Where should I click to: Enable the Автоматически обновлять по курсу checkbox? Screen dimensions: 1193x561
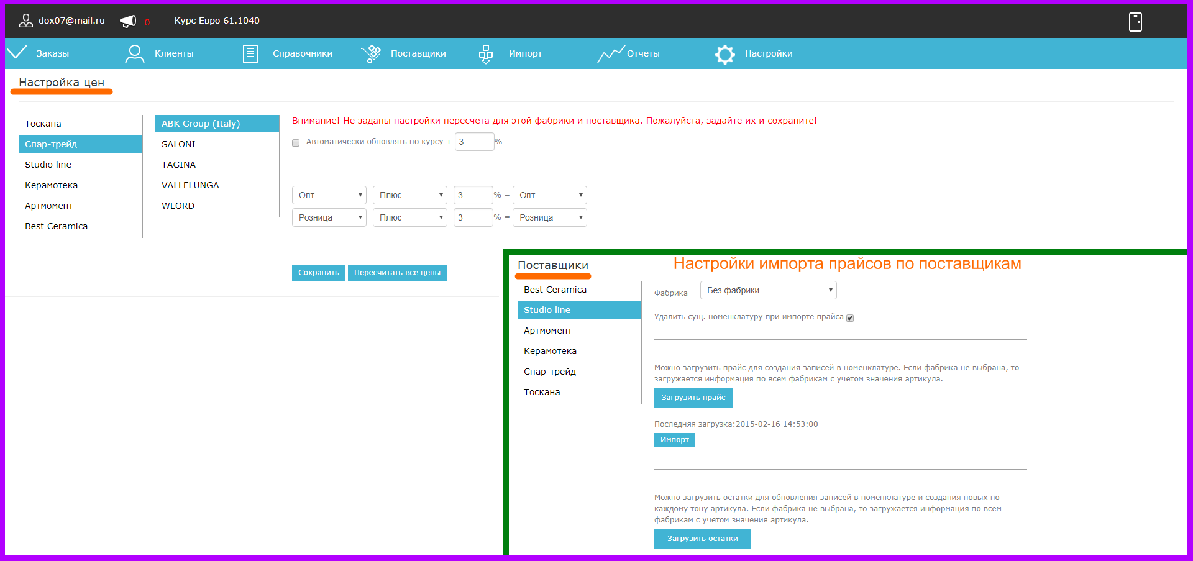click(x=296, y=143)
